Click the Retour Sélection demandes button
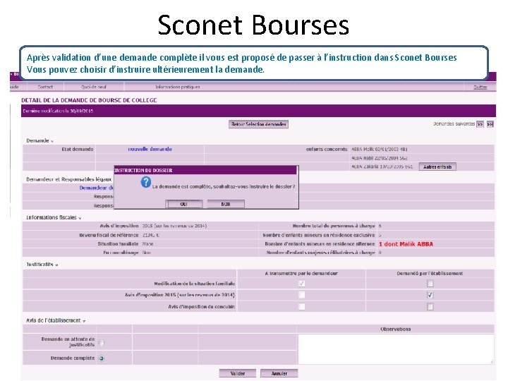The width and height of the screenshot is (508, 381). (x=258, y=124)
